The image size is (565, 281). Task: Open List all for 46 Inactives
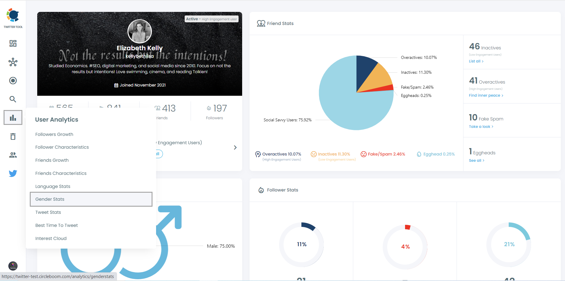[x=475, y=61]
